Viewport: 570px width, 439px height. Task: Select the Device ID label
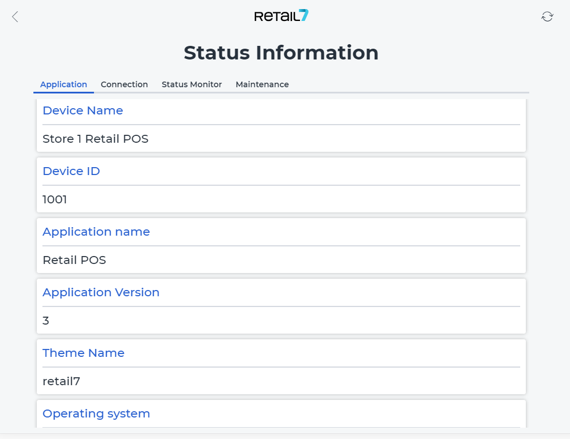(71, 171)
